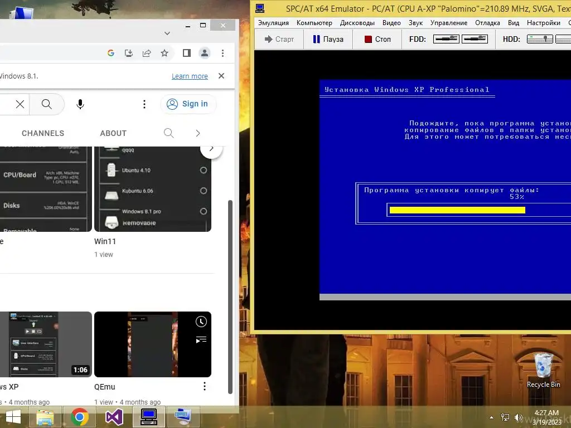This screenshot has width=571, height=428.
Task: Click the share page icon in Chrome
Action: pyautogui.click(x=147, y=53)
